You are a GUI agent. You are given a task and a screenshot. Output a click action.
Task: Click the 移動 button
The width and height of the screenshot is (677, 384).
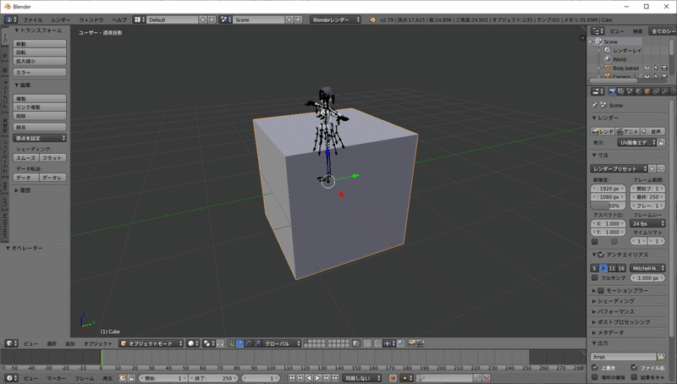40,44
